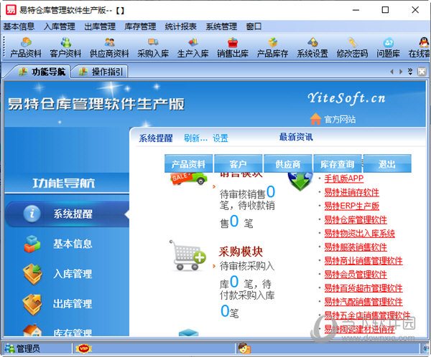Click the 管理员 user status entry
The width and height of the screenshot is (431, 357).
click(22, 348)
